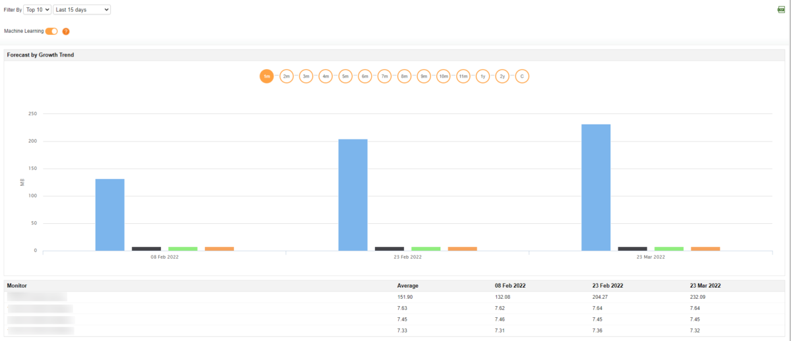Click the table value 7.36
Screen dimensions: 791x341
(597, 330)
